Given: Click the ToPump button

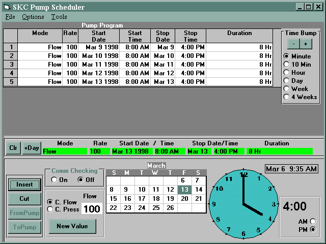Looking at the screenshot, I should 24,227.
